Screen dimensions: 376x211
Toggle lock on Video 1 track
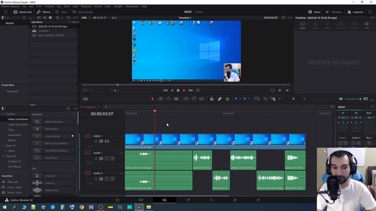tap(96, 141)
